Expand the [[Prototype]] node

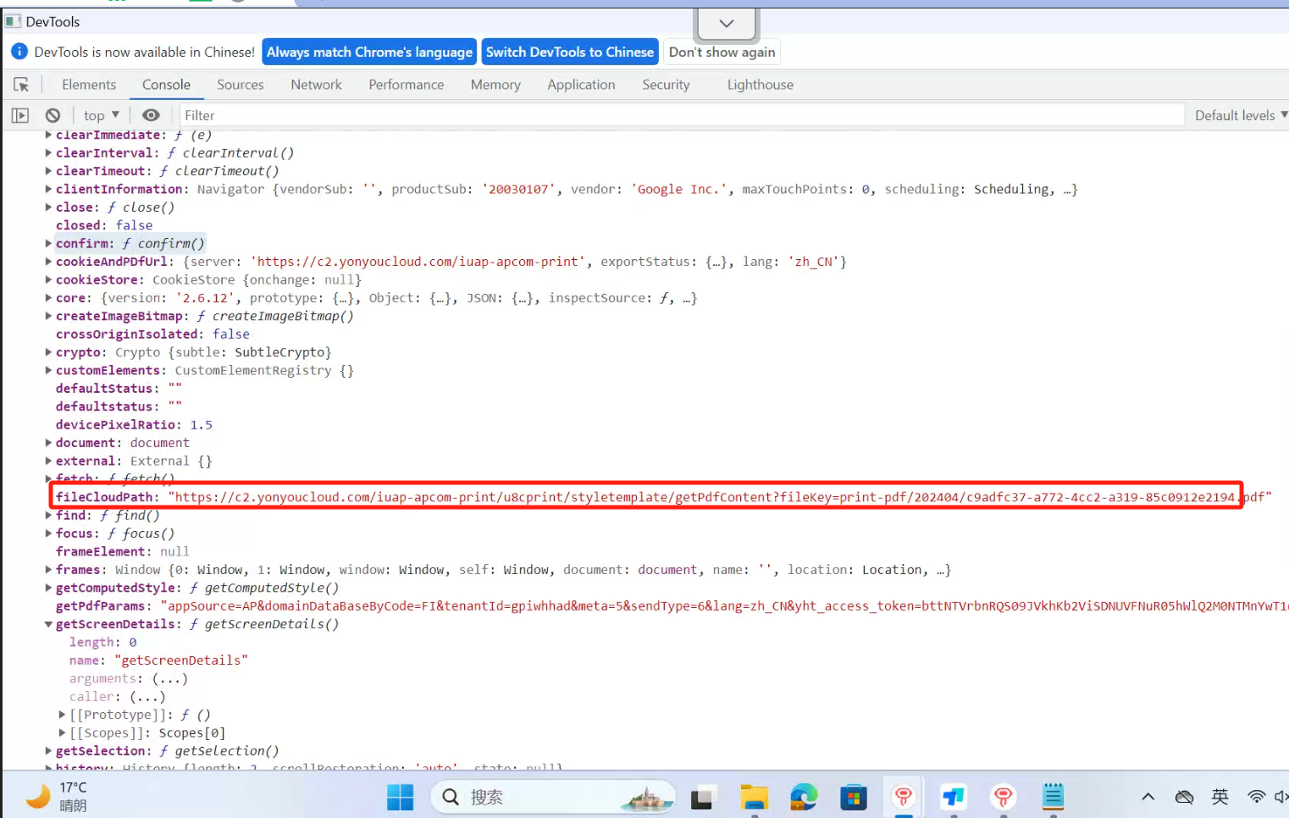(x=62, y=716)
